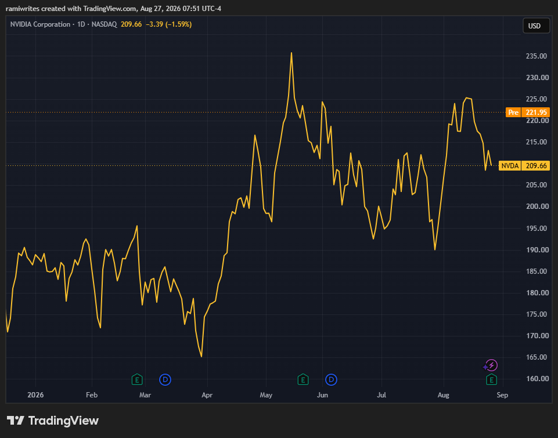The image size is (558, 438).
Task: Click the Jun time axis label
Action: [x=322, y=395]
